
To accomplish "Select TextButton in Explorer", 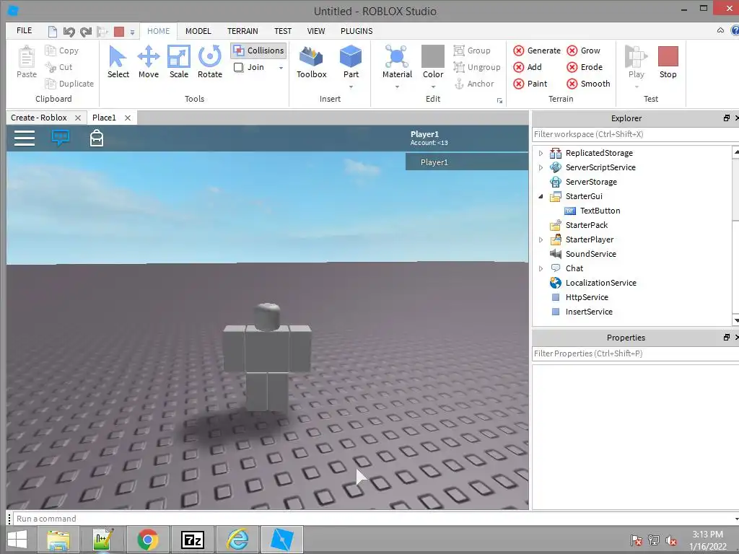I will pyautogui.click(x=600, y=211).
